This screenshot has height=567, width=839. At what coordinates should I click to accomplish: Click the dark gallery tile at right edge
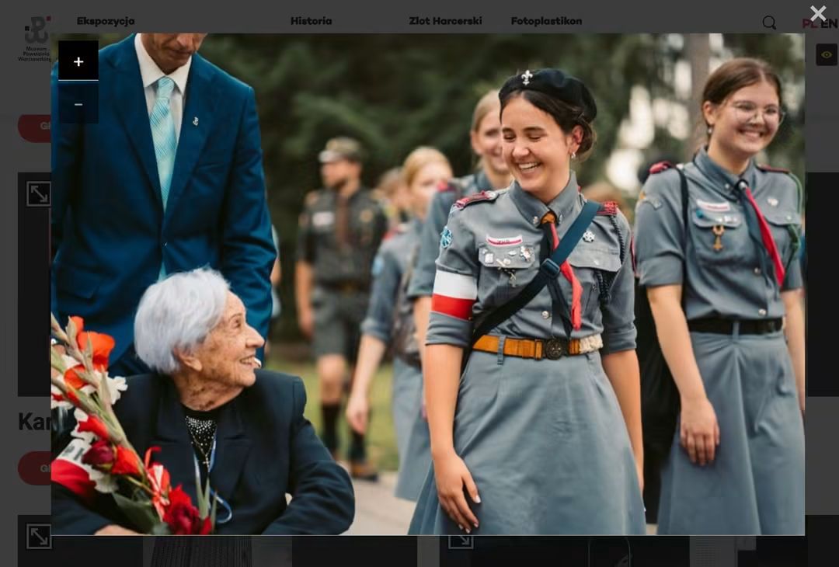click(x=822, y=284)
